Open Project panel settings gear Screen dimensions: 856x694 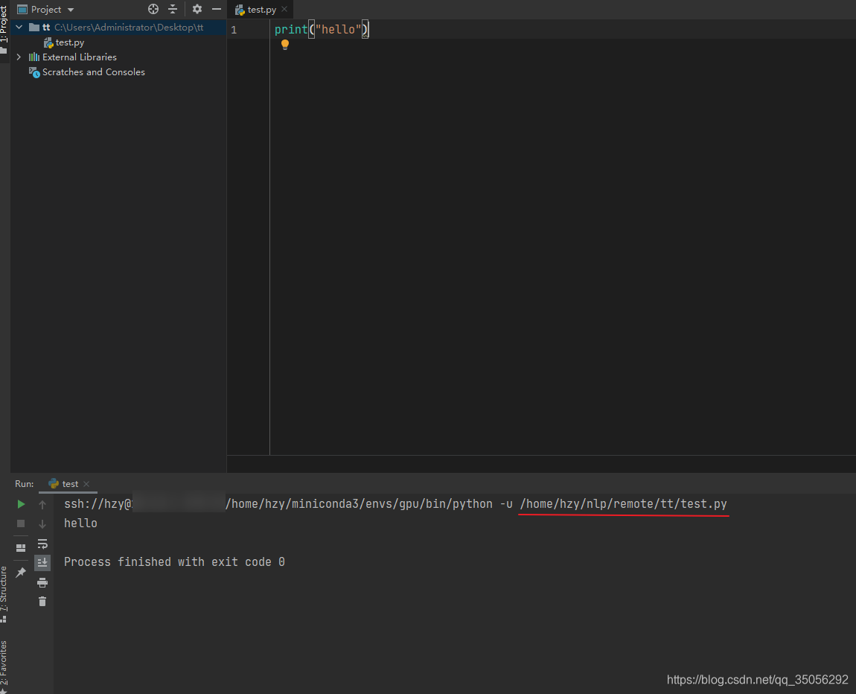(197, 9)
